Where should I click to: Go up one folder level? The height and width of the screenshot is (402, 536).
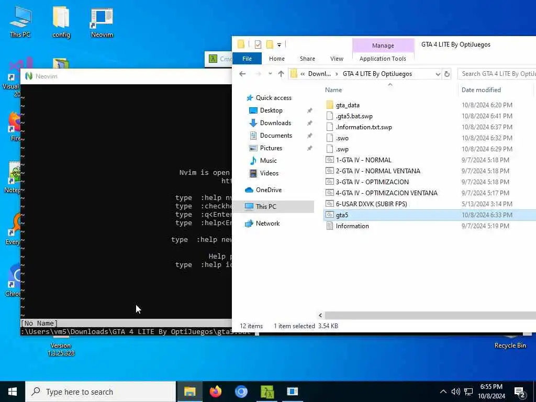pos(281,74)
